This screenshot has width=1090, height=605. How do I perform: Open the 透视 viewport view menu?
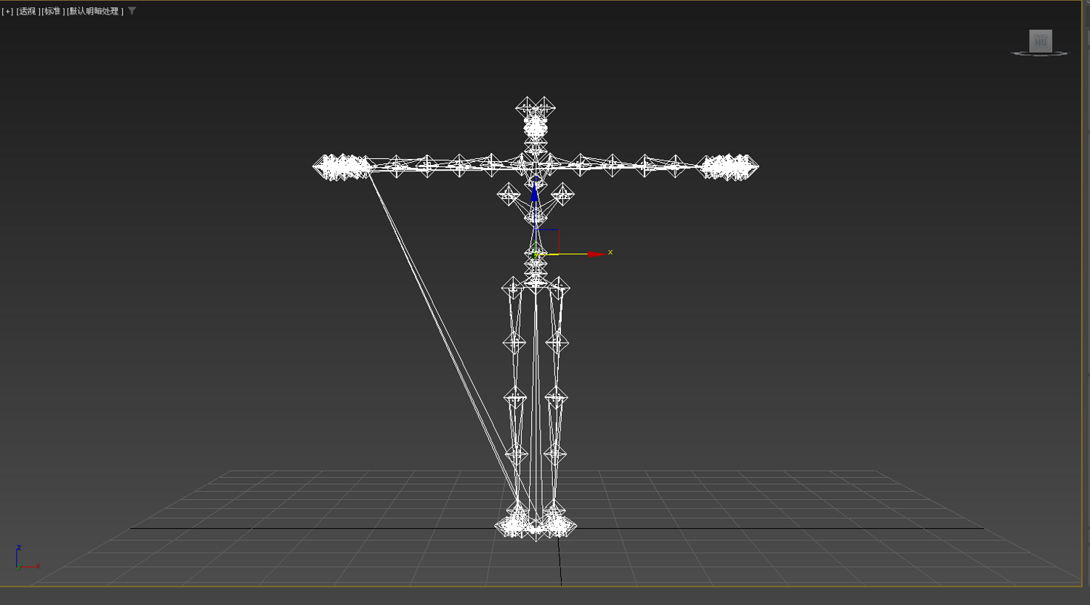tap(28, 12)
